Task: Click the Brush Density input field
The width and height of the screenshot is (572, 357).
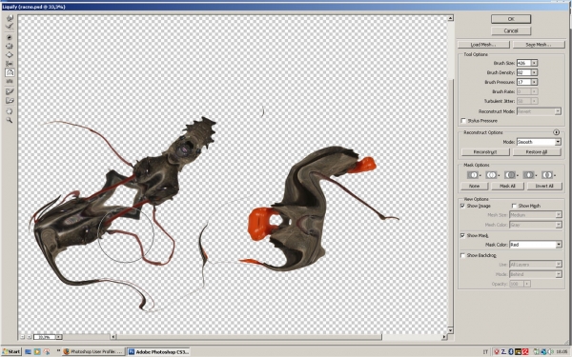Action: pos(523,72)
